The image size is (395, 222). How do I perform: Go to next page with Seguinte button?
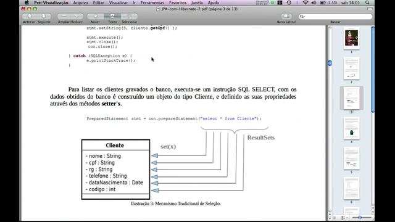click(44, 17)
